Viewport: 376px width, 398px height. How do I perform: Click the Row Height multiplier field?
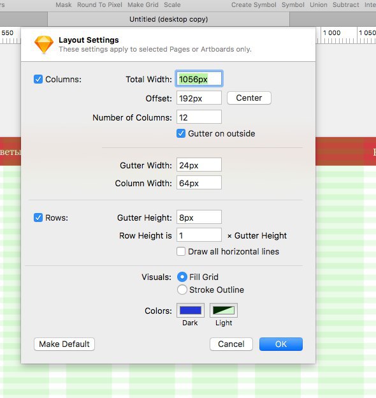click(x=199, y=235)
